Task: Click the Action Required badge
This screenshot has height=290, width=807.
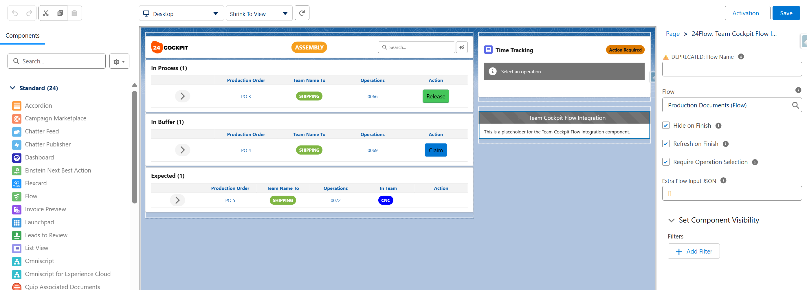Action: point(625,50)
